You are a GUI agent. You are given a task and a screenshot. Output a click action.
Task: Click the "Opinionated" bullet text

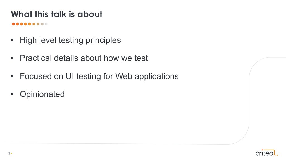tap(42, 94)
